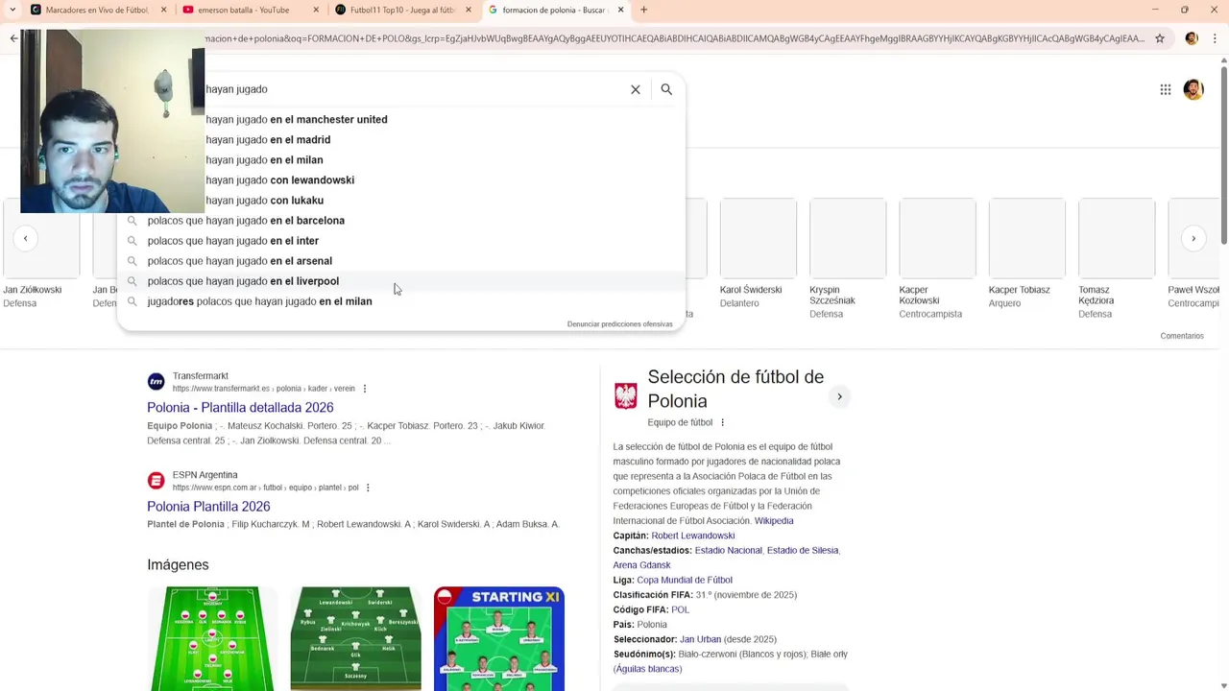Screen dimensions: 1229x691
Task: Open Tomasz Kędziora player card
Action: click(1116, 258)
